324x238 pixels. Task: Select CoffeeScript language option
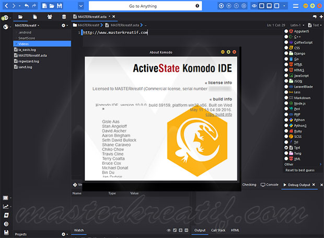(303, 42)
